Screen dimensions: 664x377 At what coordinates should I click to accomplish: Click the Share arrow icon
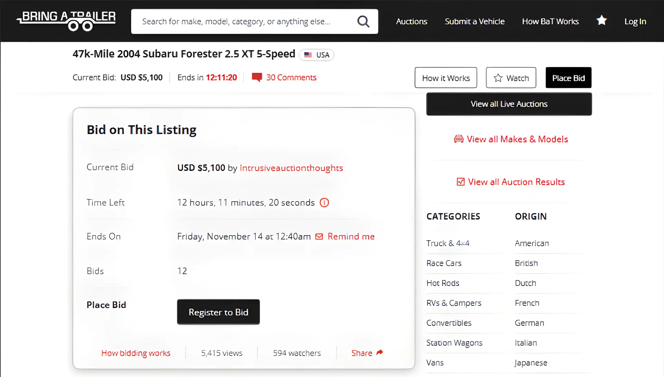380,352
